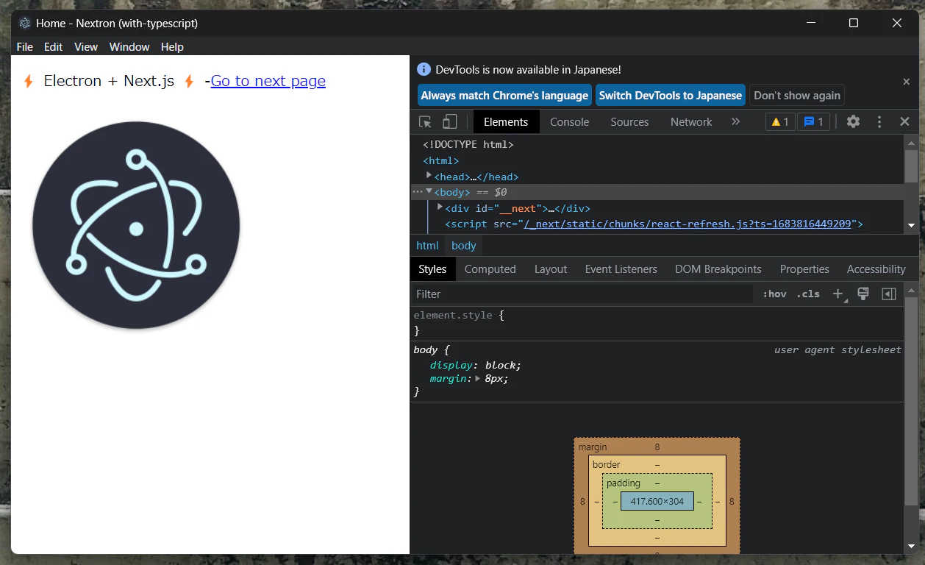Select the Styles sub-tab
The image size is (925, 565).
click(432, 269)
